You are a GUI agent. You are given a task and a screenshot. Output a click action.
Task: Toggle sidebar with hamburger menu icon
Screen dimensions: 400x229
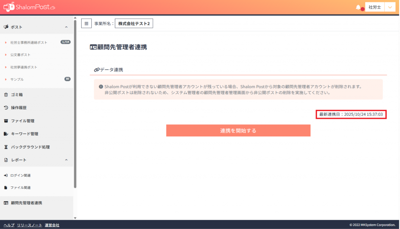pos(86,23)
